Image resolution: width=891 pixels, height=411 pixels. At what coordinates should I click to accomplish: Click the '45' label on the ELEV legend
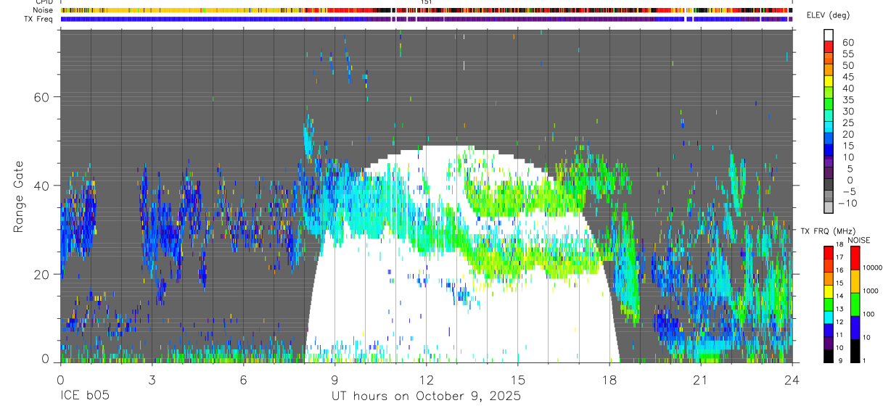(847, 77)
